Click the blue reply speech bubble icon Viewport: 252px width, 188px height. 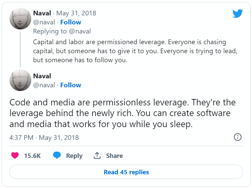(x=57, y=156)
